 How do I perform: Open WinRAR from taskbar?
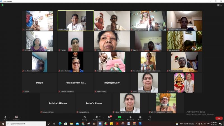[134, 124]
